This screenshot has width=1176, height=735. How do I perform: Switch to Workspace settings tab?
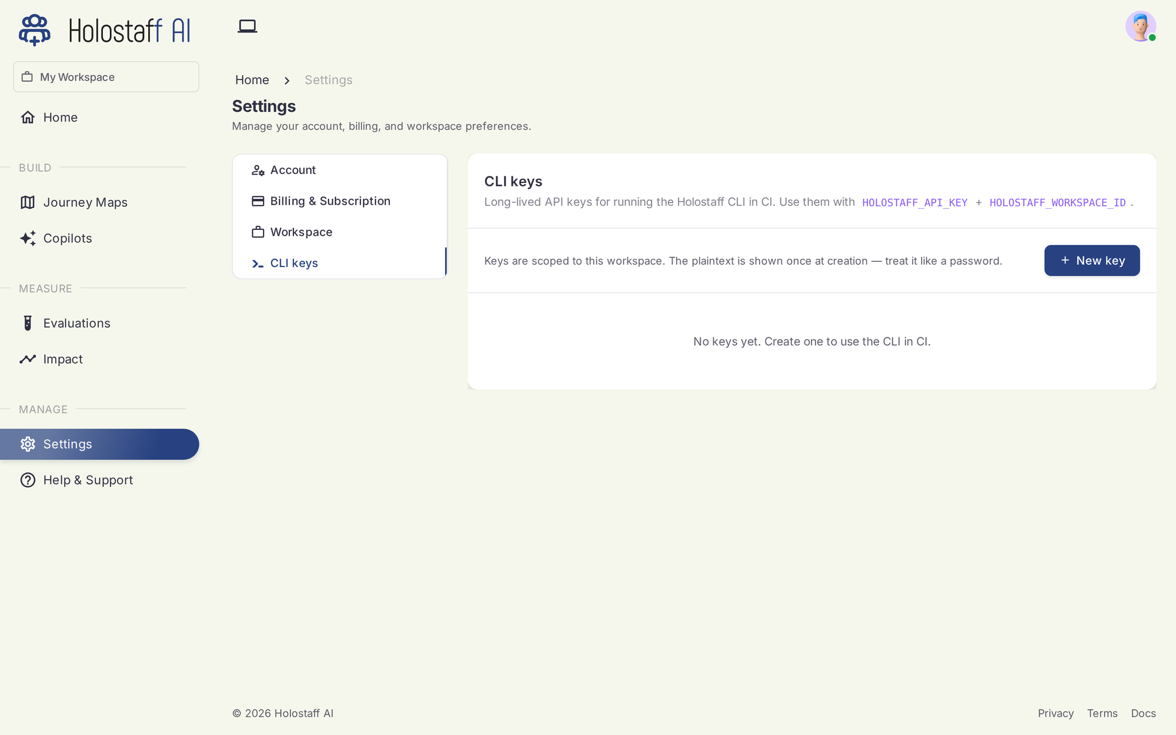click(340, 232)
